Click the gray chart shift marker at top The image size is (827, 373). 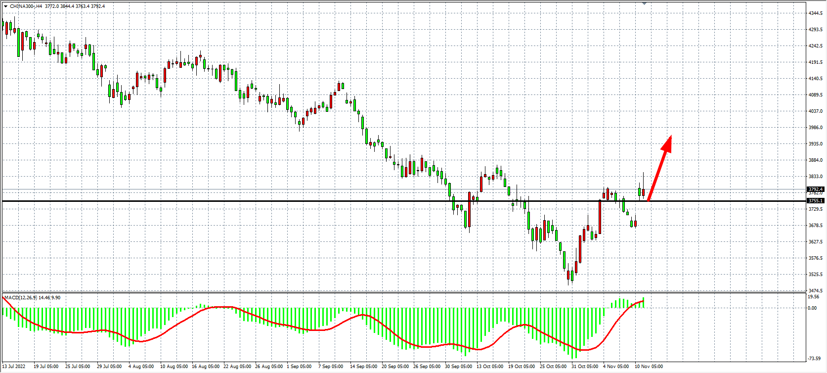[644, 3]
